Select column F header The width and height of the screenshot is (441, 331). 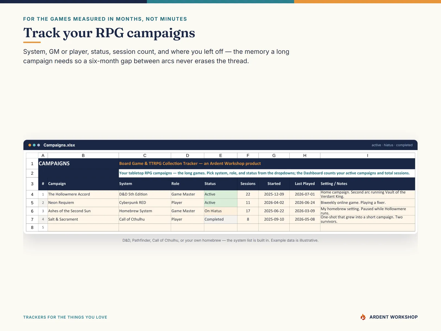[248, 156]
